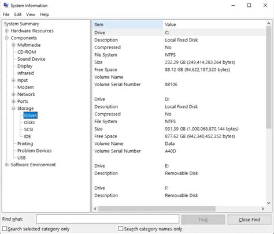Collapse the Components node
The image size is (274, 234).
tap(7, 38)
